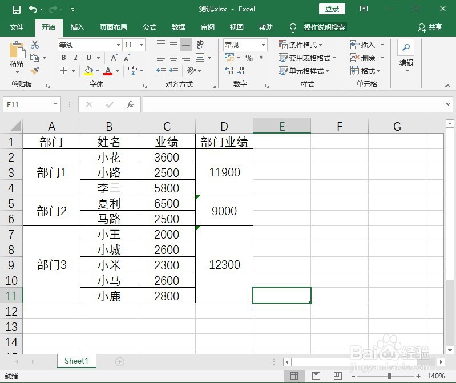The height and width of the screenshot is (383, 456).
Task: Toggle Underline formatting
Action: [88, 58]
